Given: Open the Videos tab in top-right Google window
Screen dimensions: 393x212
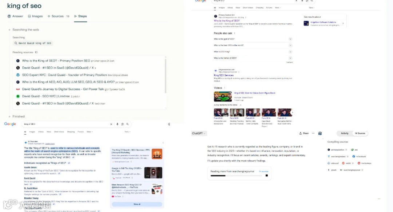Looking at the screenshot, I should coord(230,8).
